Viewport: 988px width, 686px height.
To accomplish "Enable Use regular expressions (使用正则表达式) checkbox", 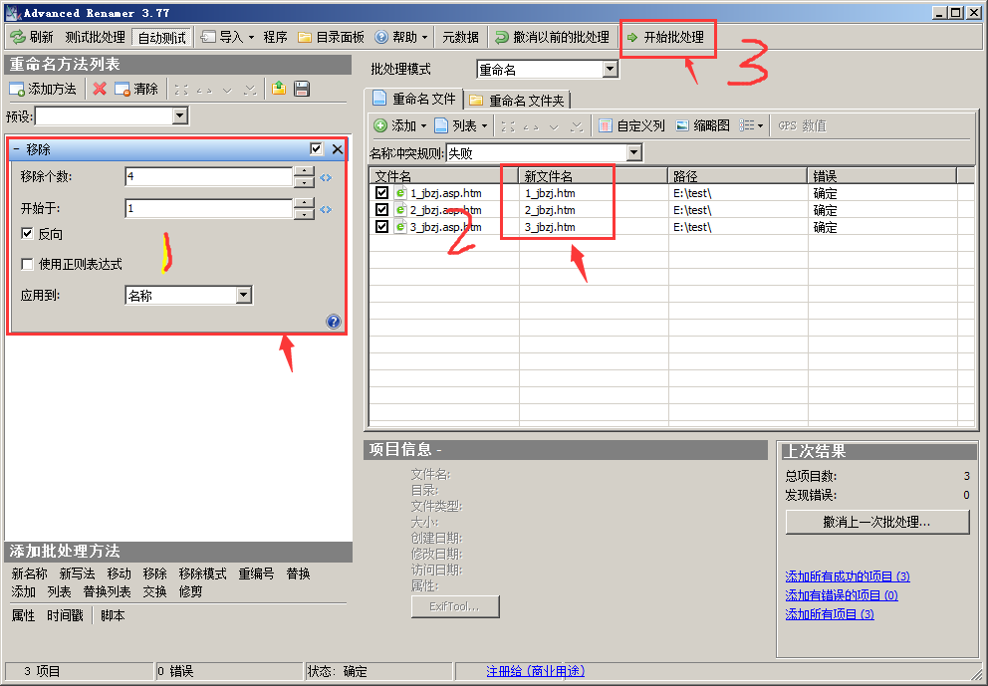I will tap(27, 264).
